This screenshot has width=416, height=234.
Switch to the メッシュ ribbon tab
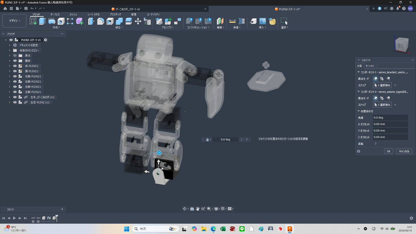click(73, 14)
